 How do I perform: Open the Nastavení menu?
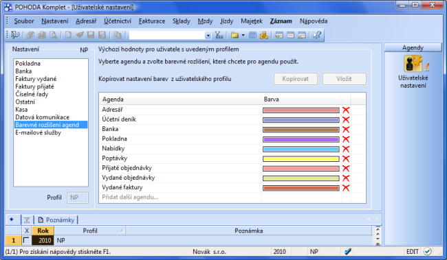tap(55, 21)
